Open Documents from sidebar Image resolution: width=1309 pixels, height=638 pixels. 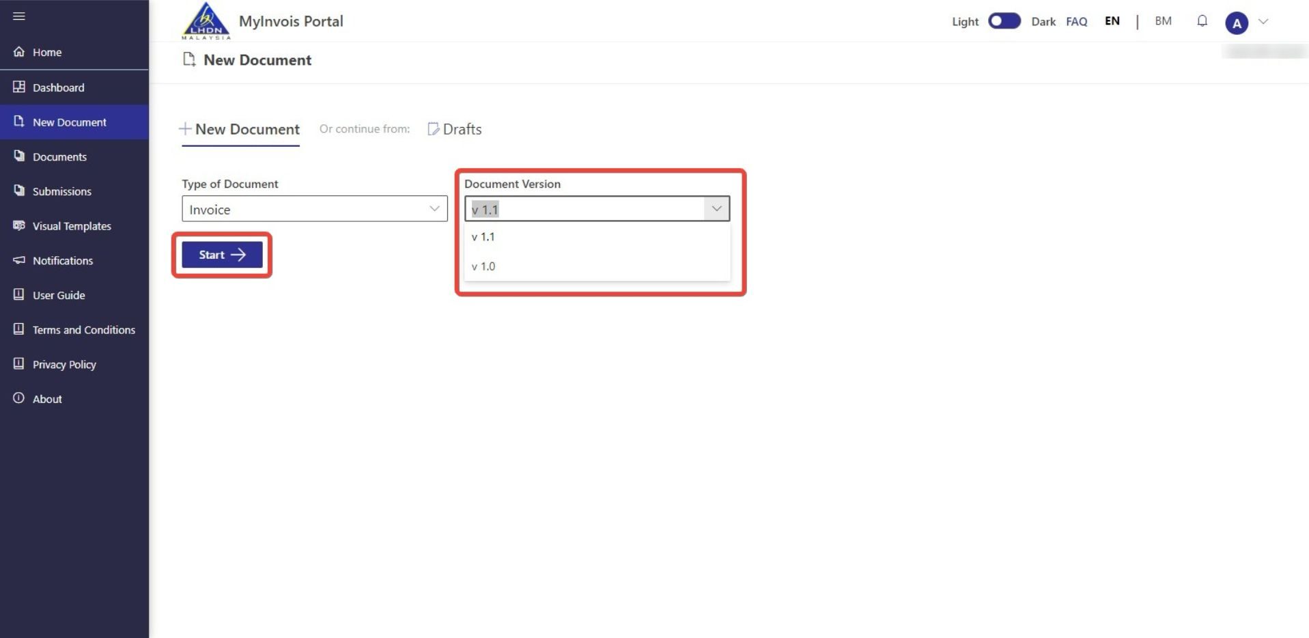pyautogui.click(x=74, y=156)
